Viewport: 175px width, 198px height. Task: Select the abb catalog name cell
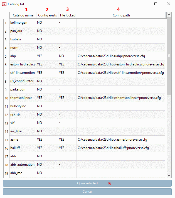[x=23, y=156]
